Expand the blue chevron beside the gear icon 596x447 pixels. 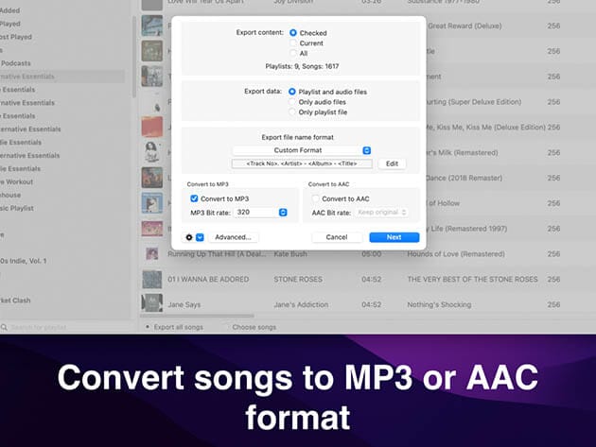(200, 237)
